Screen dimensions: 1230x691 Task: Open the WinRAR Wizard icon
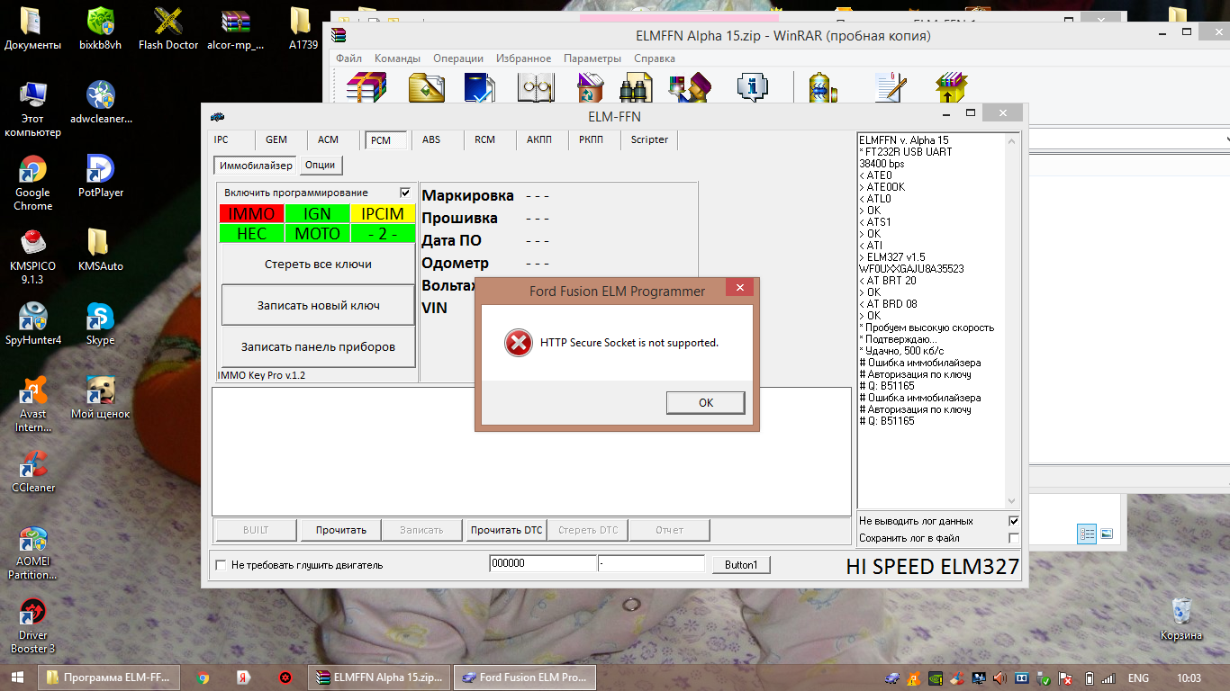(x=690, y=87)
